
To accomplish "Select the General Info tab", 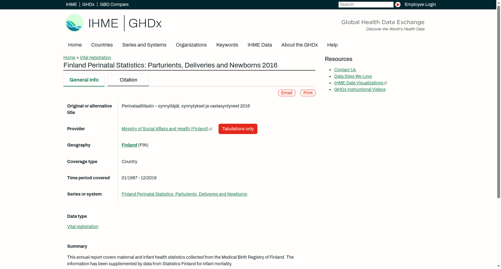I will (84, 80).
